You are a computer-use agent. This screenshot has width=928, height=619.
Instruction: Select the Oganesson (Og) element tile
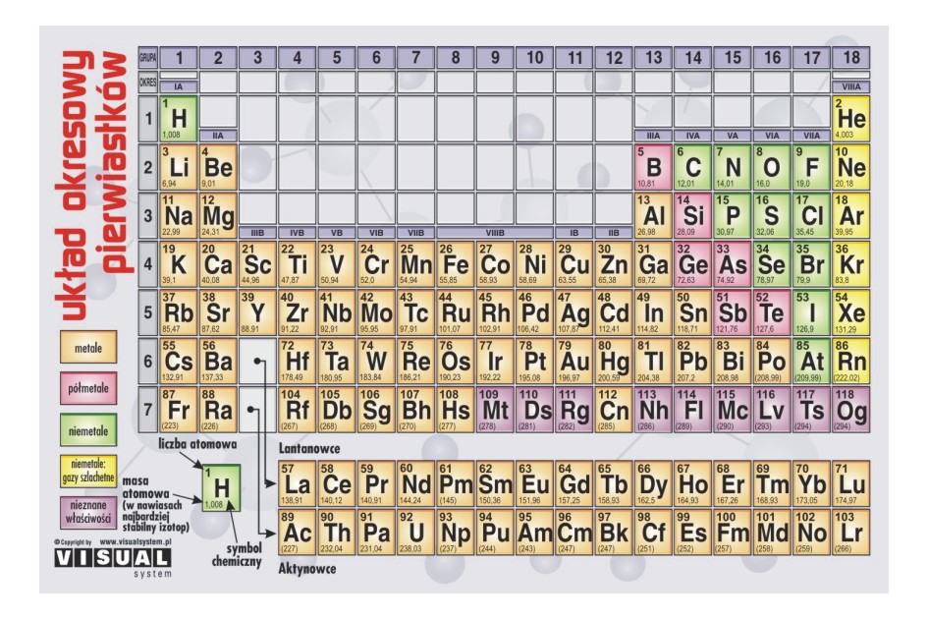(x=850, y=409)
